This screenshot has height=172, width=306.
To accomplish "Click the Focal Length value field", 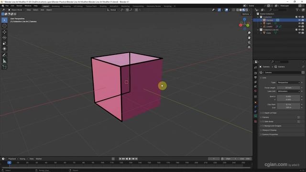I will [288, 88].
